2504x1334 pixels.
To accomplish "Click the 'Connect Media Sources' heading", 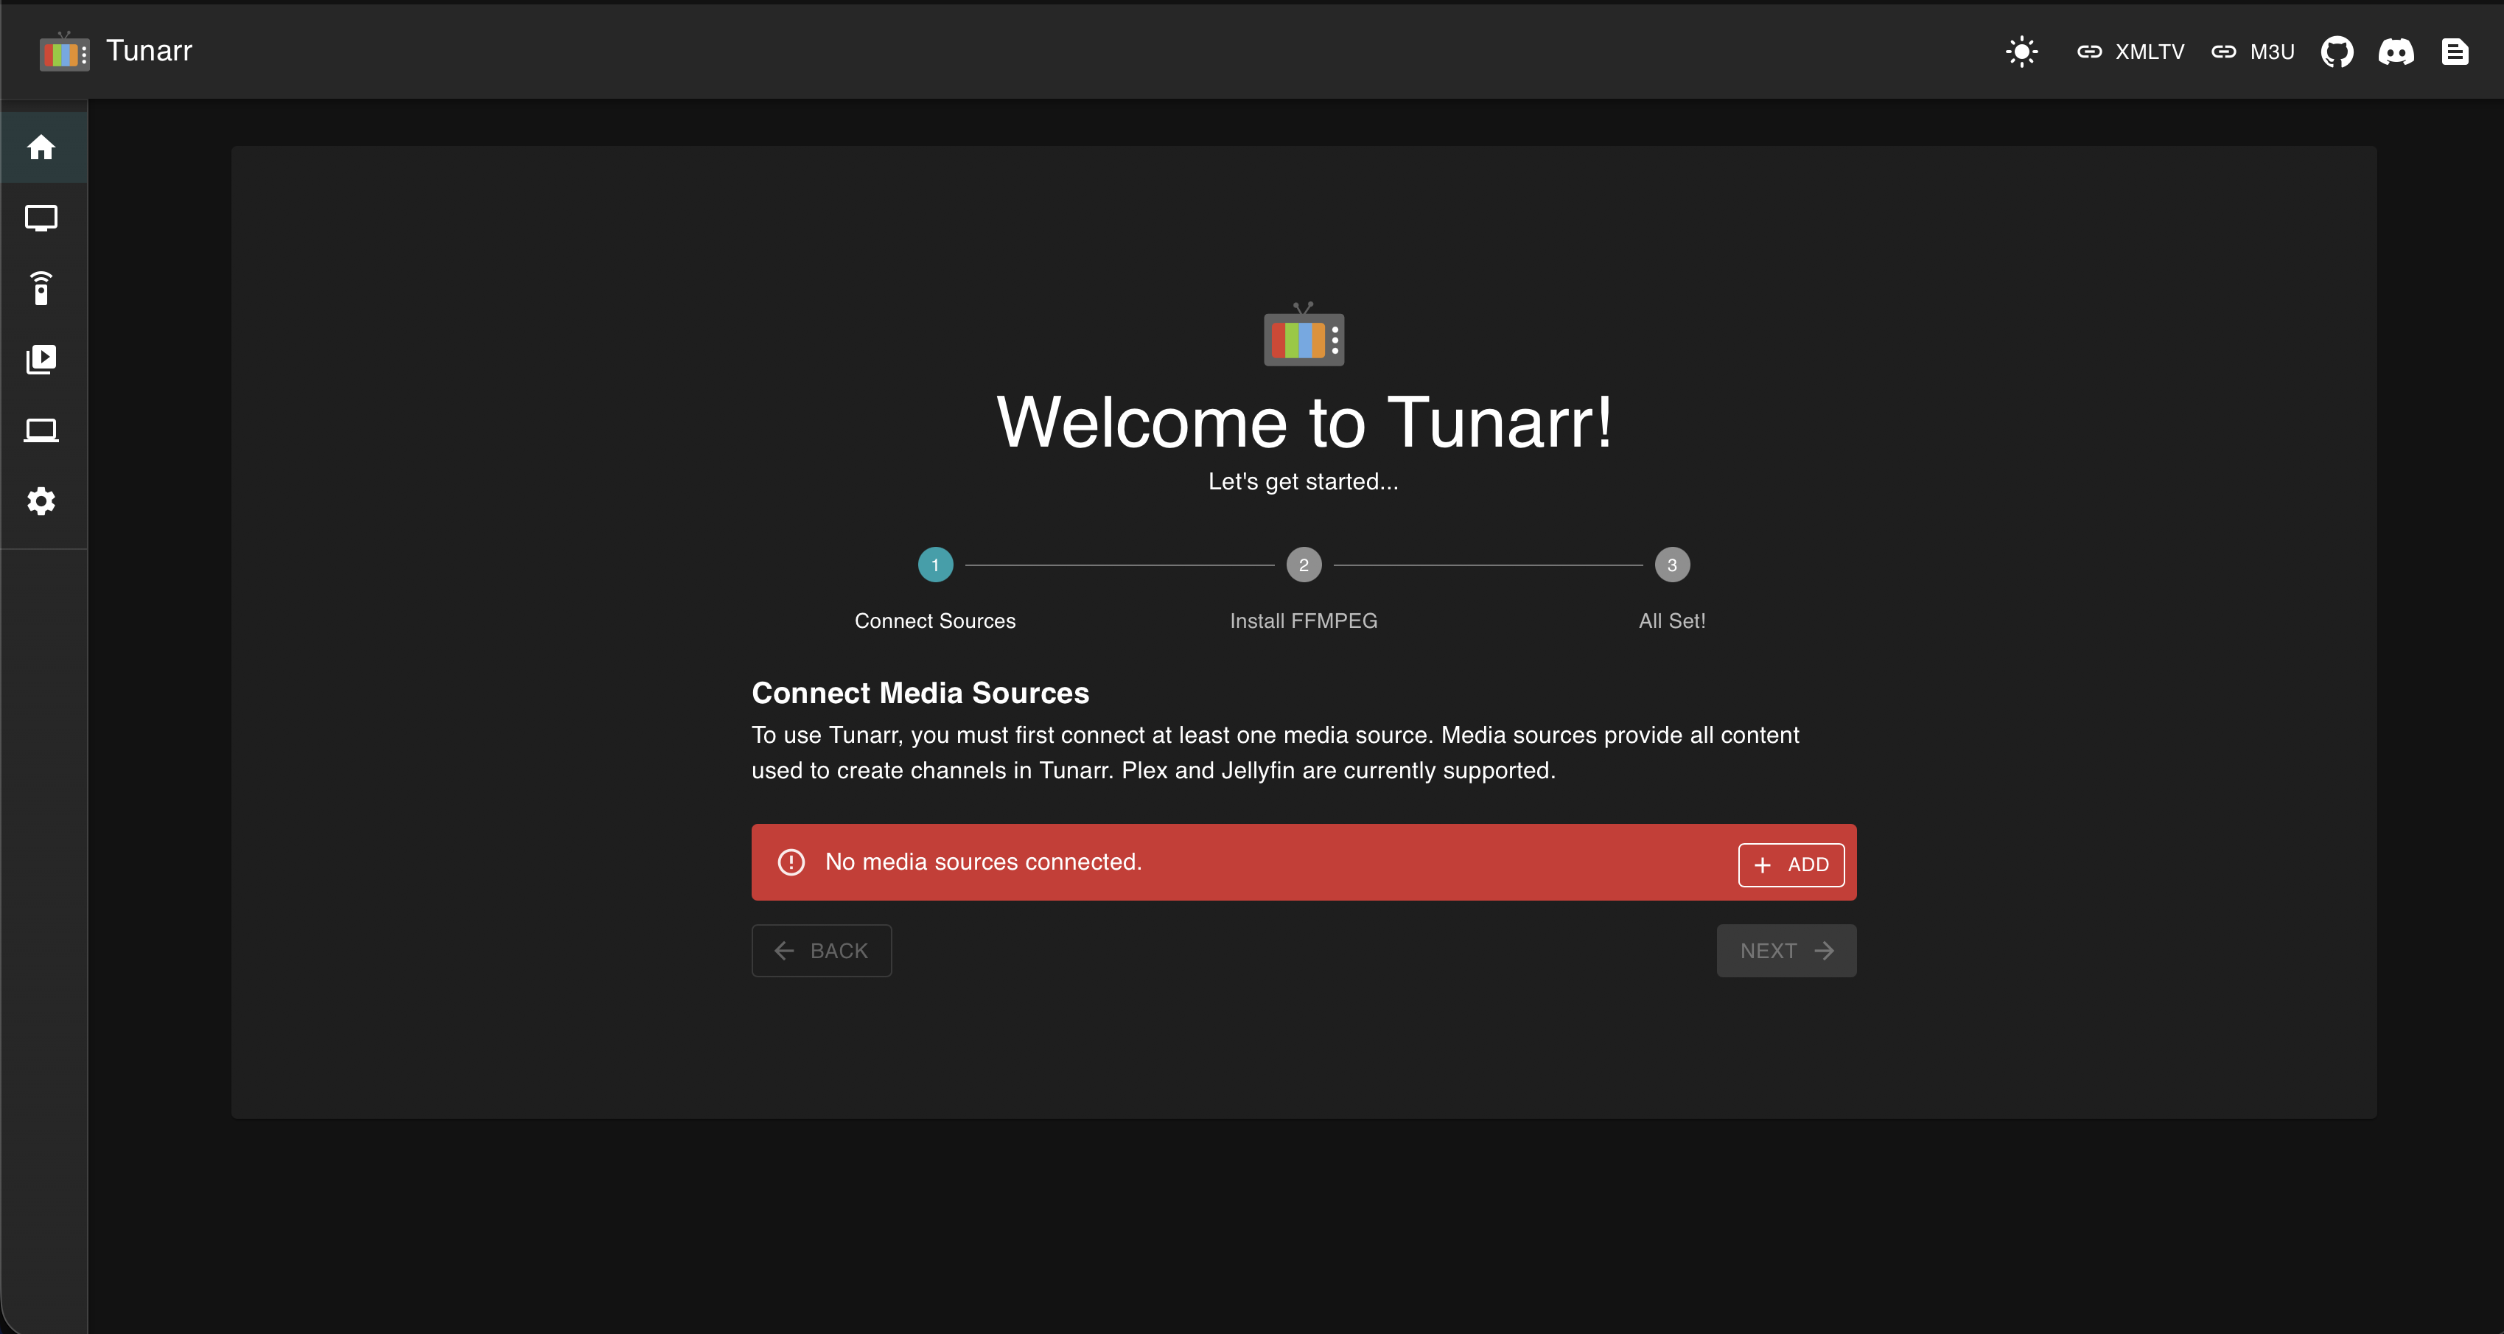I will tap(920, 694).
